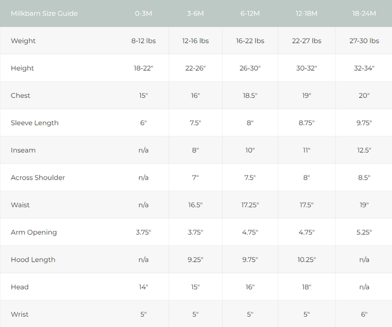Click the Chest row label
Image resolution: width=392 pixels, height=327 pixels.
pyautogui.click(x=21, y=95)
